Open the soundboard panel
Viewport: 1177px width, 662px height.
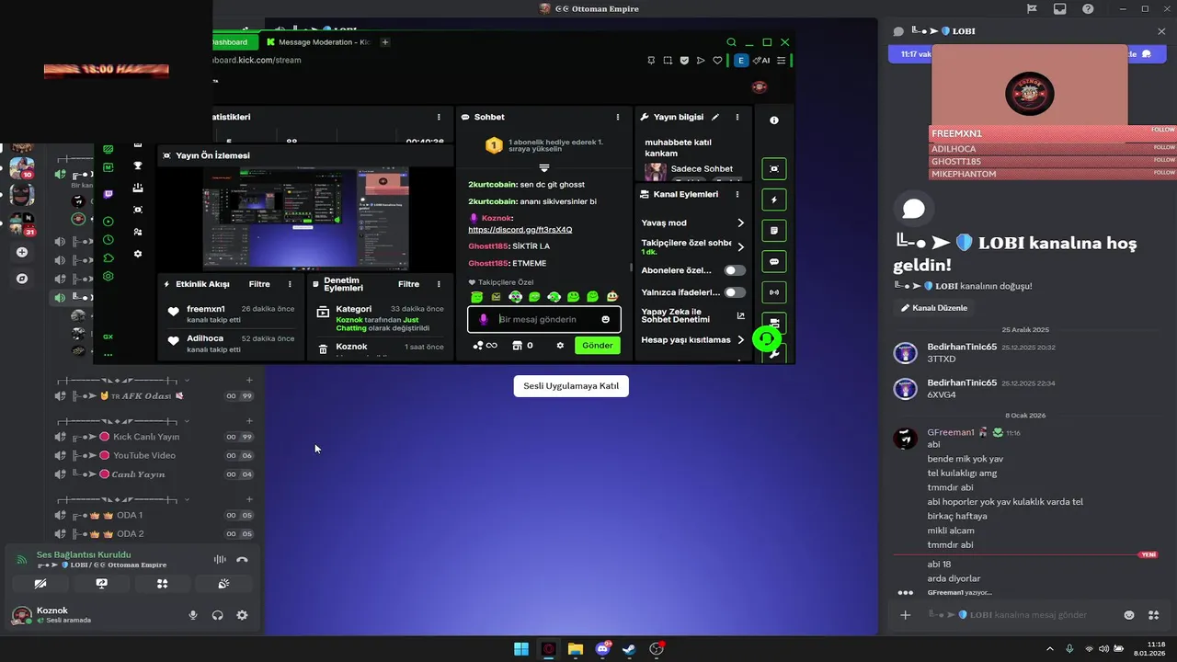coord(223,584)
